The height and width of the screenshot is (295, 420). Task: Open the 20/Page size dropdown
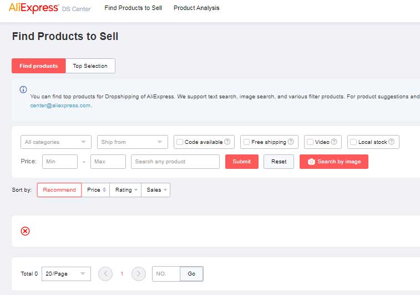click(x=66, y=274)
